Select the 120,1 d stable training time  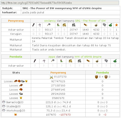coord(51,107)
